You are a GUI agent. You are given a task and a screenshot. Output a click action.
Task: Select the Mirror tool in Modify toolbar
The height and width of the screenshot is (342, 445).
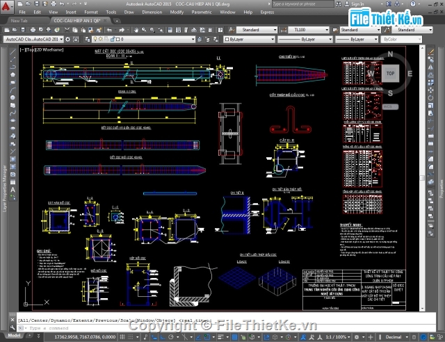pos(431,67)
